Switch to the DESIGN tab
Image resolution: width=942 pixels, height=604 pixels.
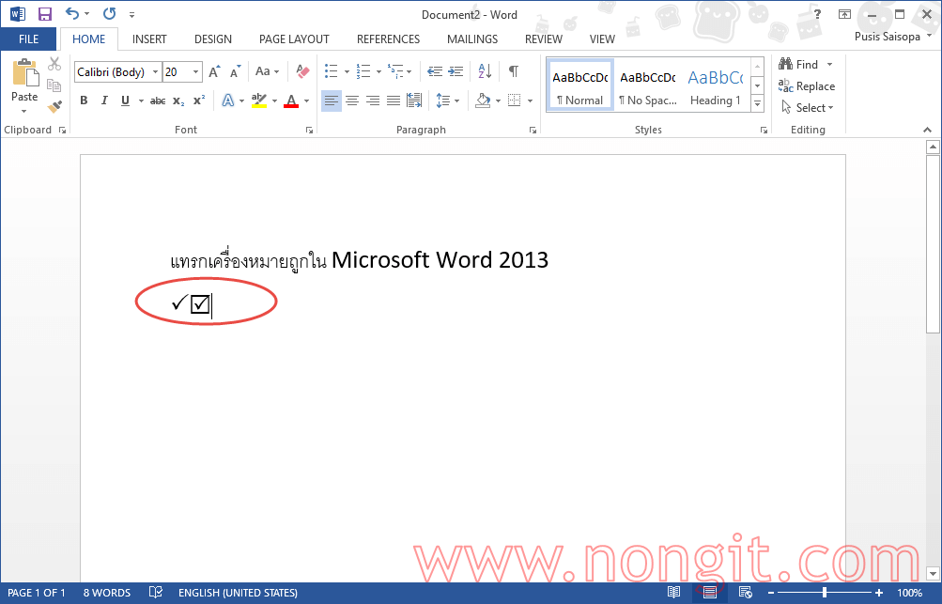pos(212,39)
